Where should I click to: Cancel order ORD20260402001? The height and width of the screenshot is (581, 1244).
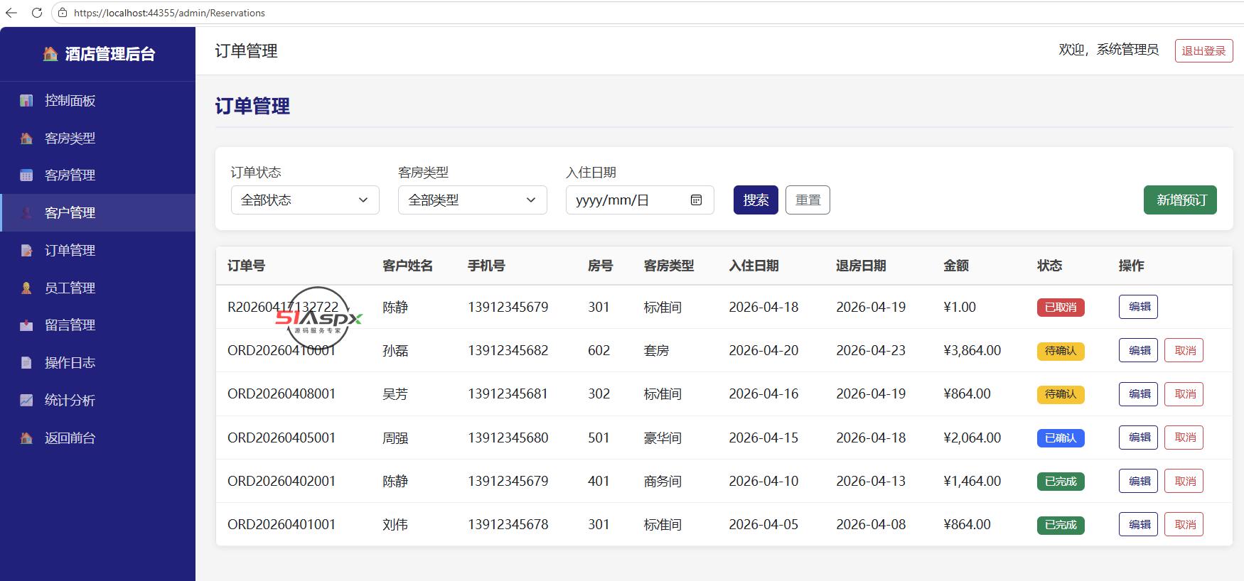(x=1184, y=481)
